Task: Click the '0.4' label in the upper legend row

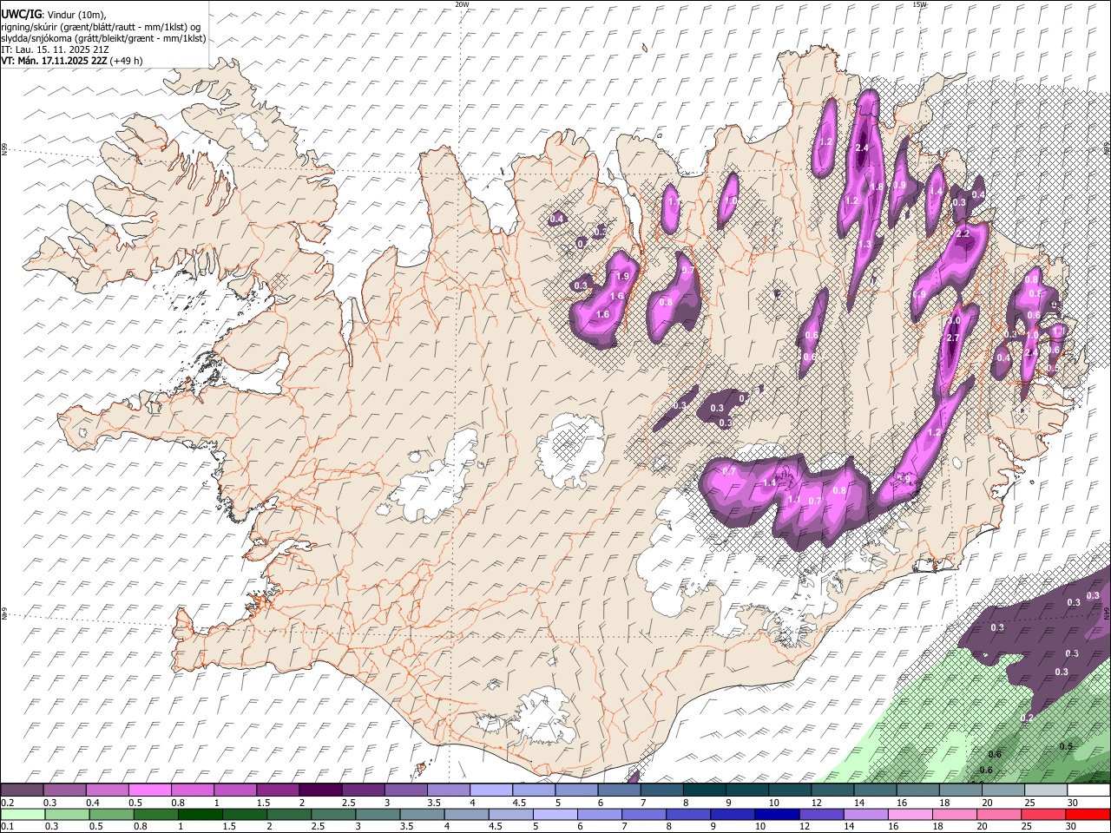Action: [92, 803]
